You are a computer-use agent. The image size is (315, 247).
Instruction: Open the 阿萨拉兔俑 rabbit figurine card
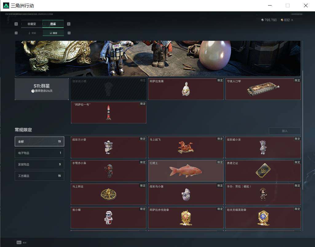coord(186,89)
